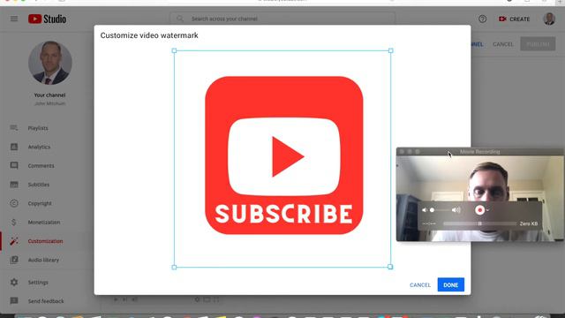This screenshot has height=318, width=565.
Task: Click the Customization magic wand icon
Action: (14, 241)
